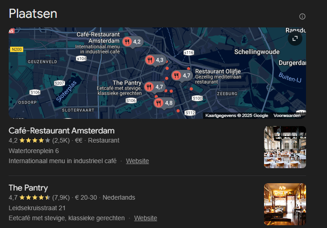
Task: Open The Pantry interior photo
Action: [x=285, y=204]
